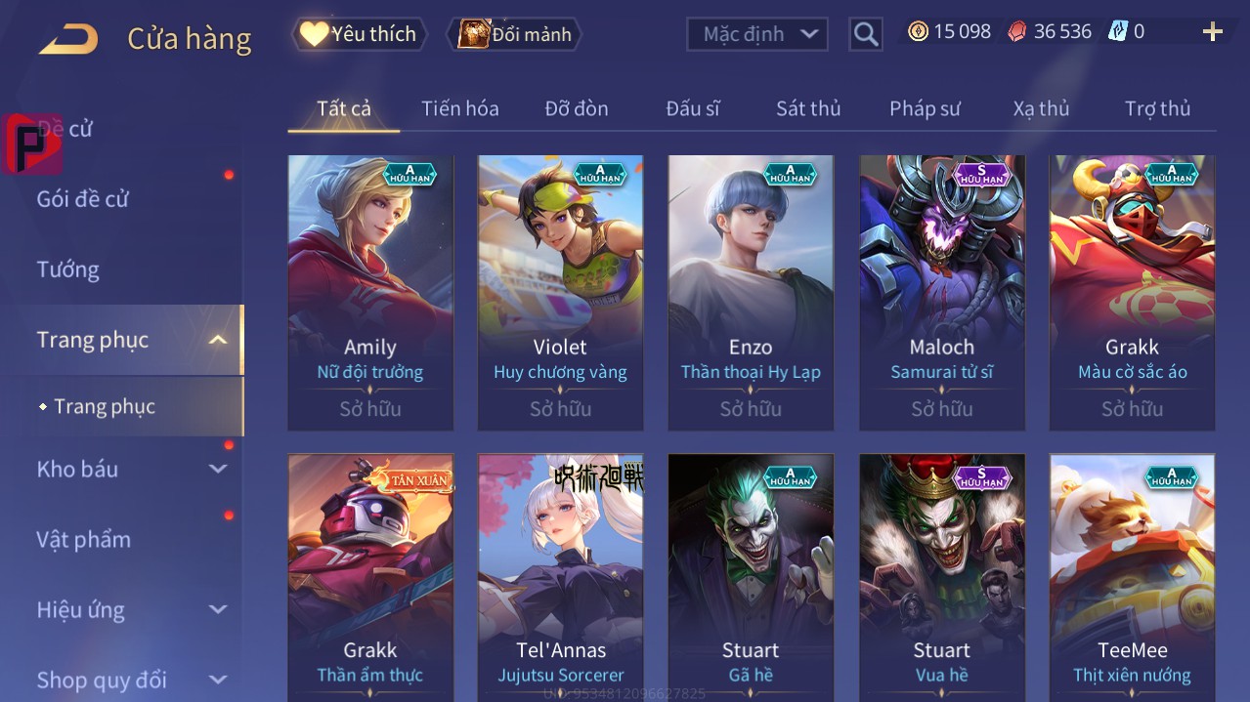Screen dimensions: 1250x702
Task: Expand the Hiệu ứng sidebar section
Action: click(x=218, y=610)
